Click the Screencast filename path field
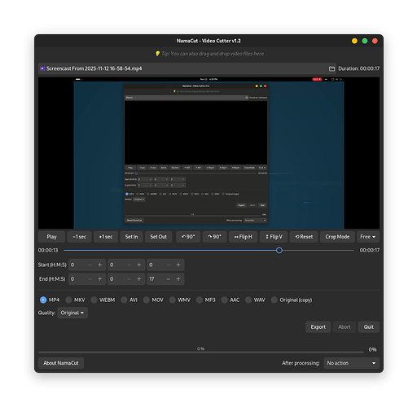This screenshot has height=407, width=417. (x=187, y=68)
